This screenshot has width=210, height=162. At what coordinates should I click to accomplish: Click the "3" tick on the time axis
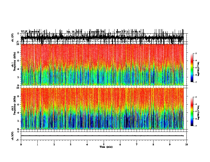click(x=71, y=144)
